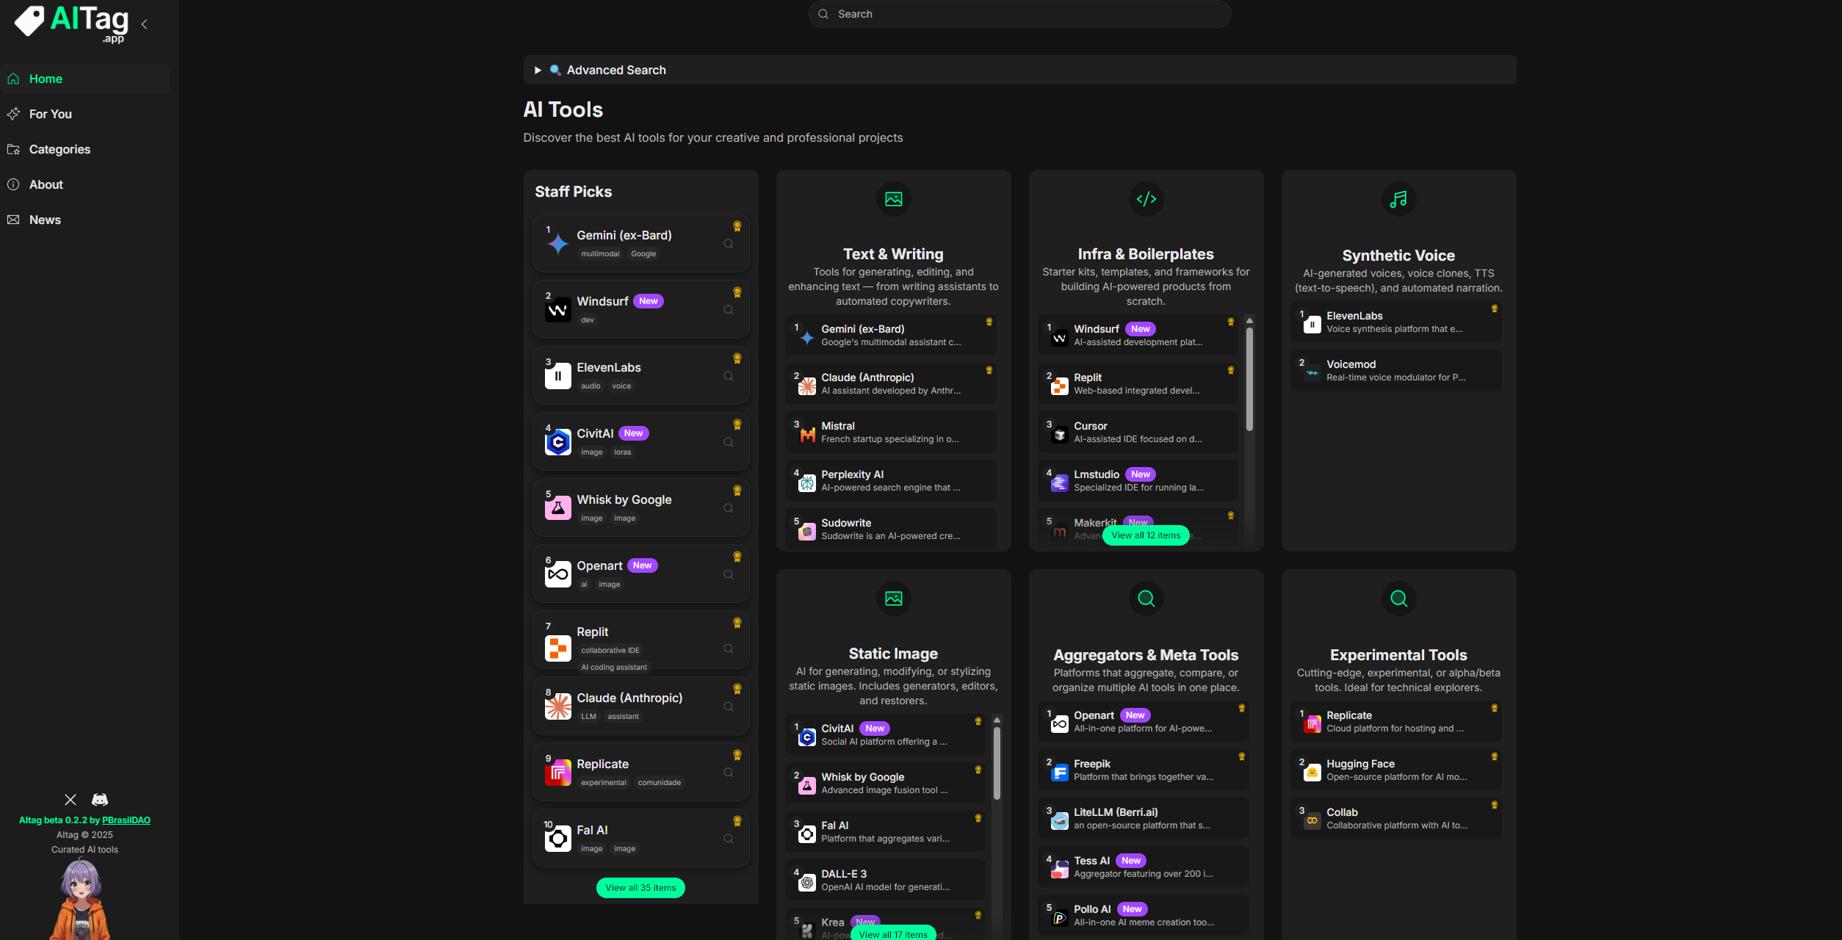Open Sudowrite in Text & Writing list
Image resolution: width=1842 pixels, height=940 pixels.
(x=890, y=529)
